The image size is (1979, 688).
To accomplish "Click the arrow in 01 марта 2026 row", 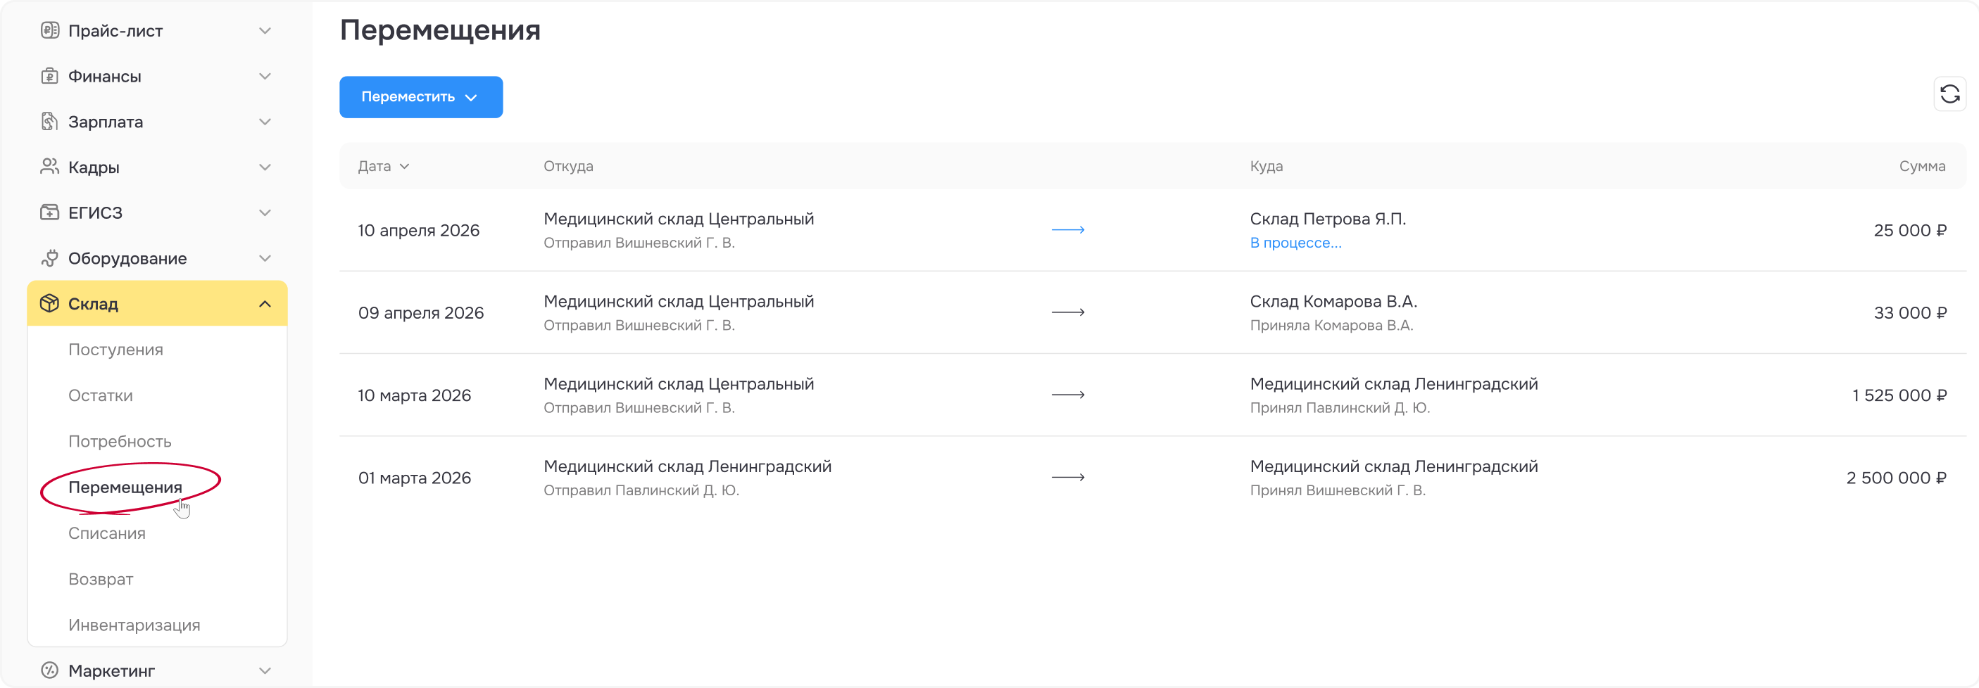I will click(x=1068, y=478).
